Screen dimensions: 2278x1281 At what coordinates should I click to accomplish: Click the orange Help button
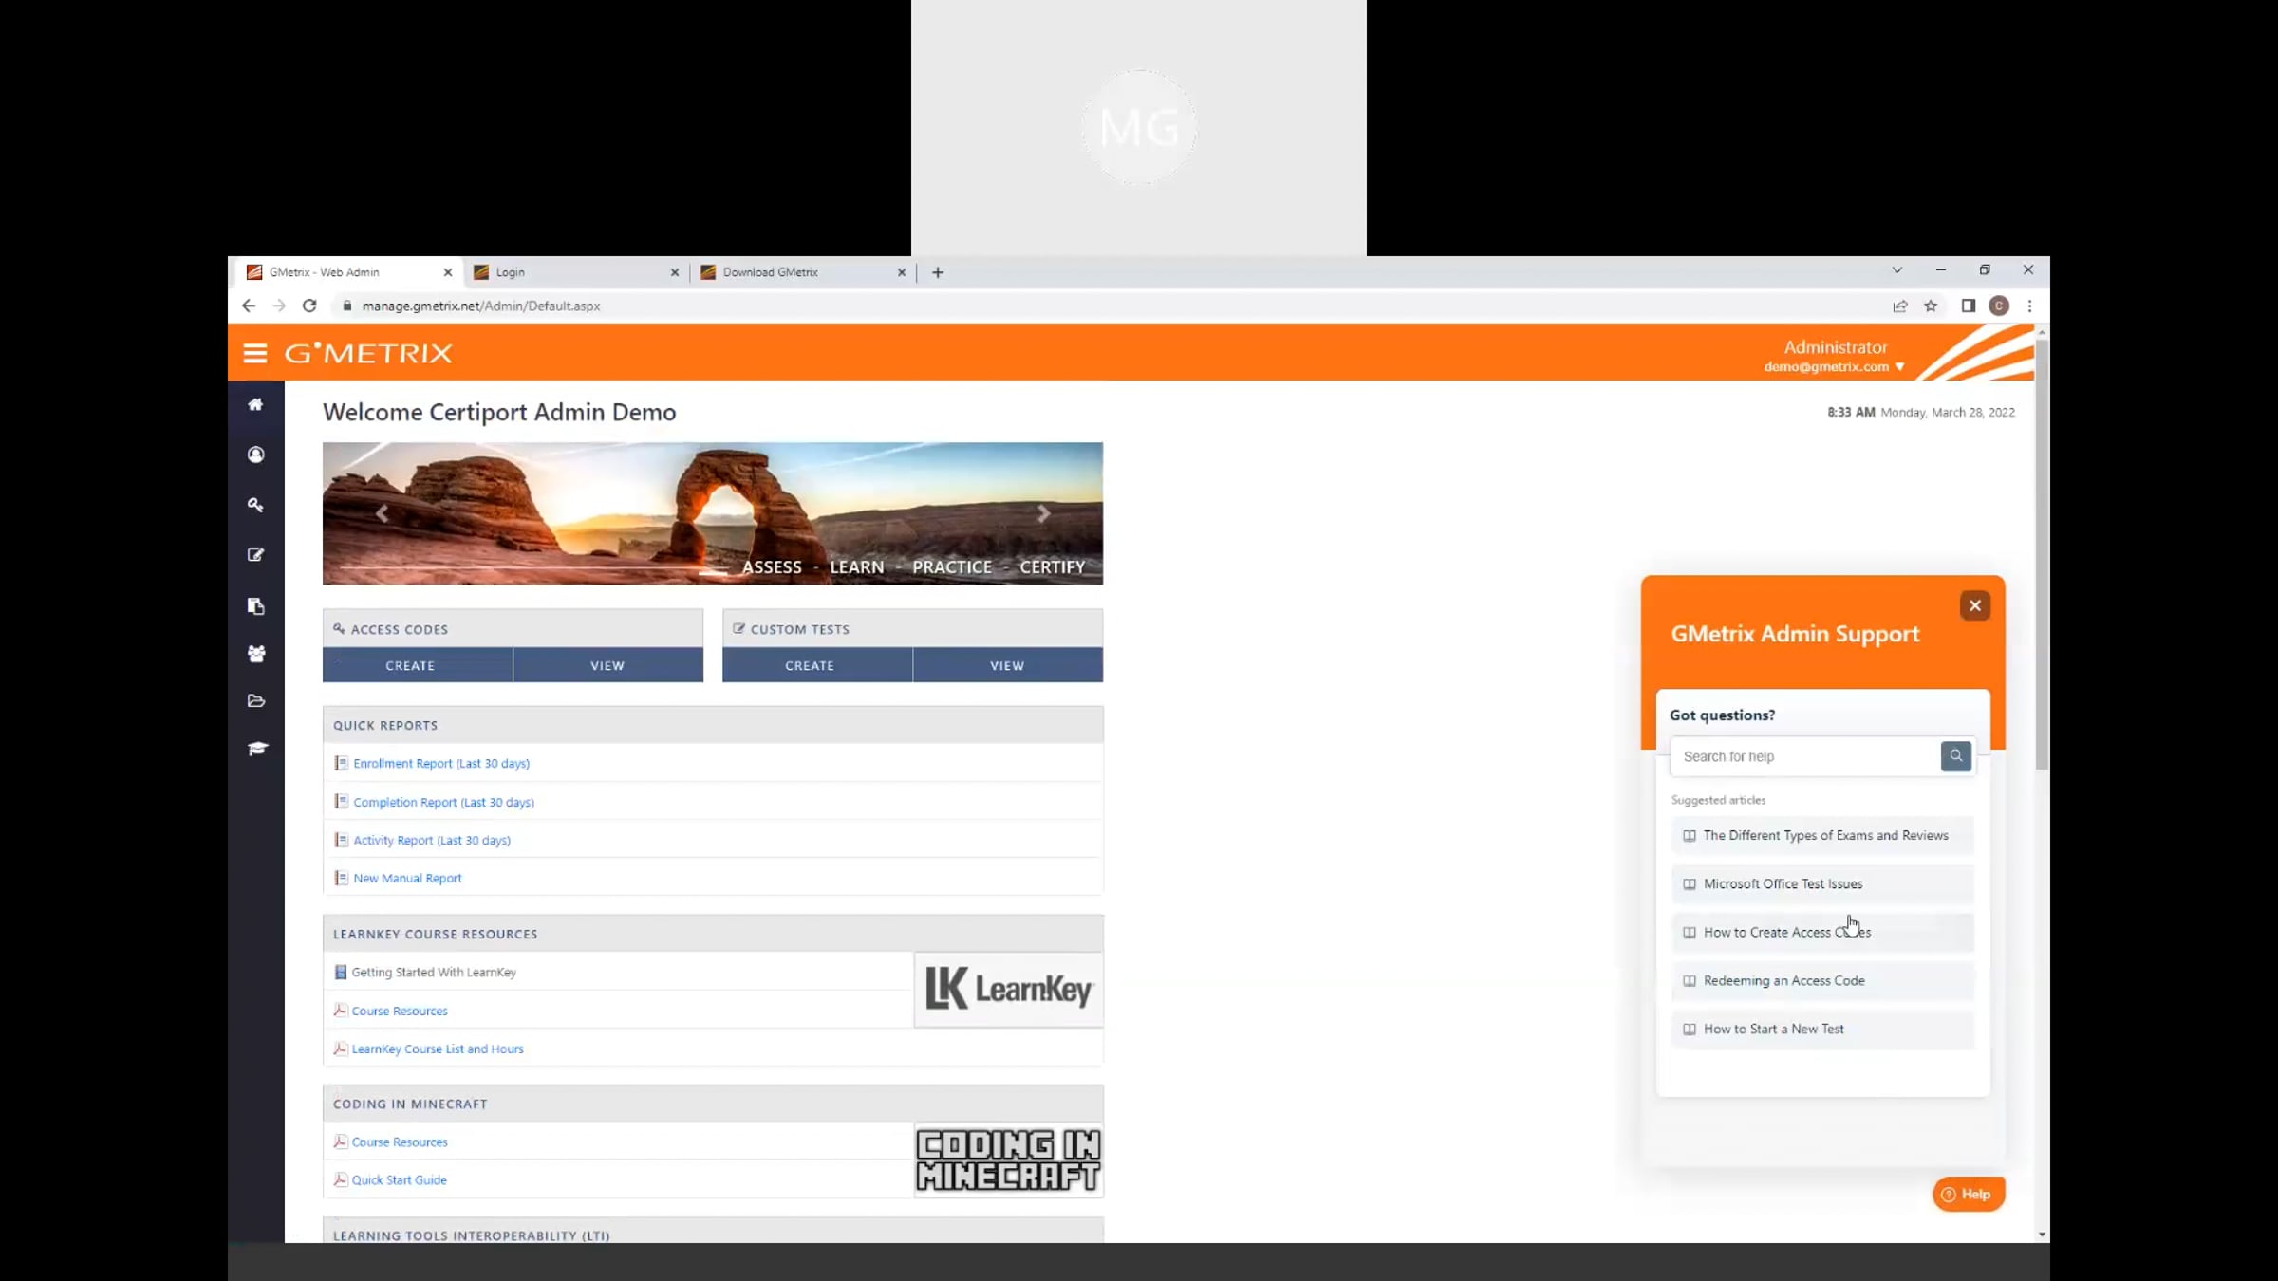tap(1969, 1194)
